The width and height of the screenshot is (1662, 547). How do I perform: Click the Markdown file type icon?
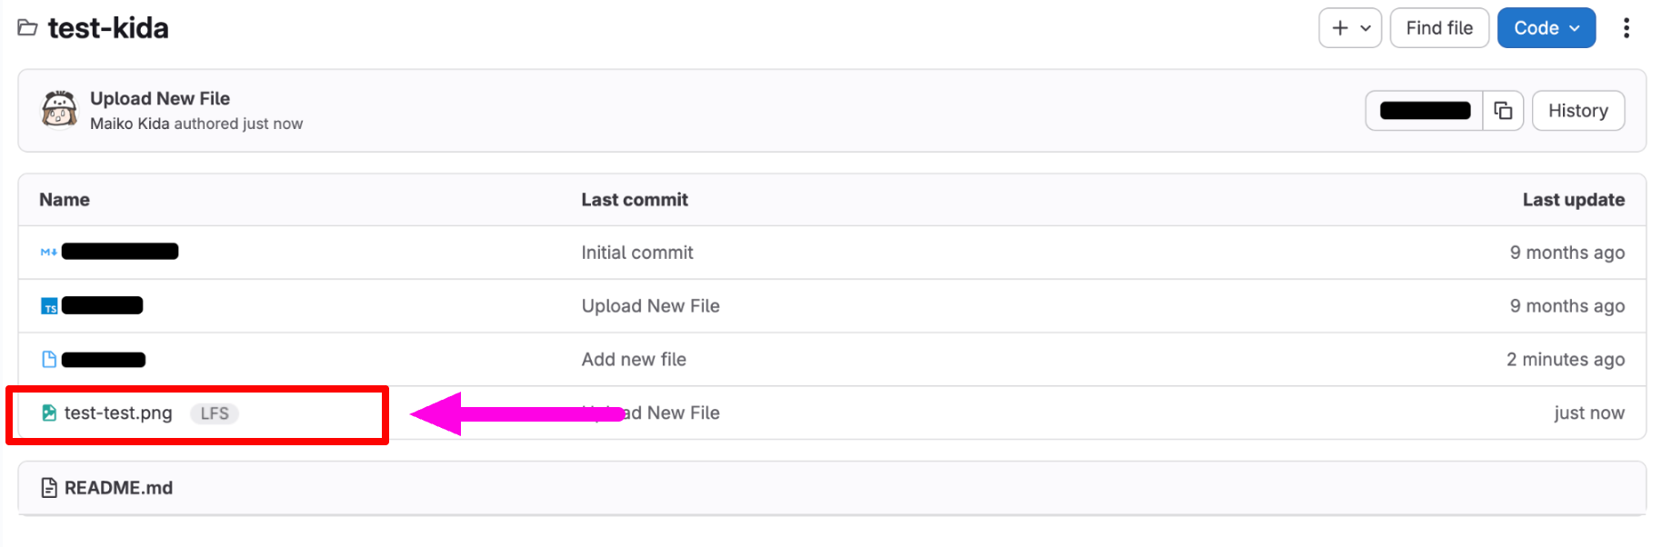(x=49, y=252)
